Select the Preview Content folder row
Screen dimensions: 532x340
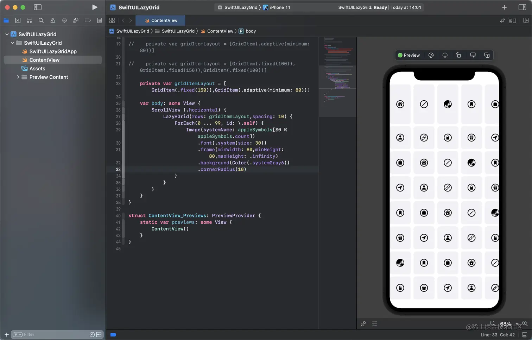click(x=53, y=77)
